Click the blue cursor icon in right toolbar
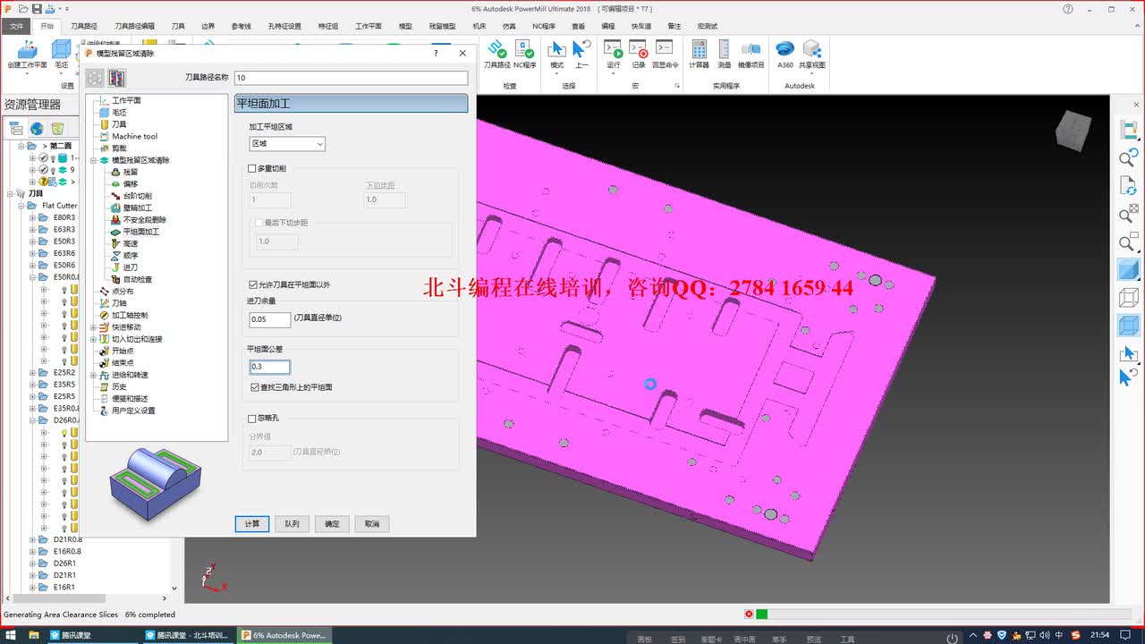Viewport: 1145px width, 644px height. [1126, 378]
